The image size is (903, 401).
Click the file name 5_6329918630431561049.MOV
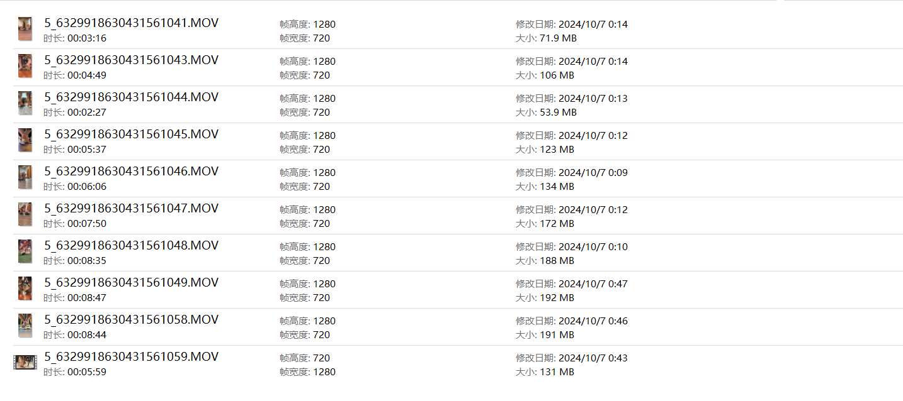click(x=131, y=283)
